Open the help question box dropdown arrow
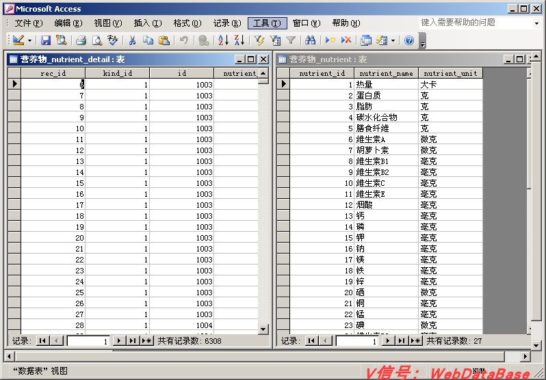Image resolution: width=546 pixels, height=380 pixels. pos(536,23)
